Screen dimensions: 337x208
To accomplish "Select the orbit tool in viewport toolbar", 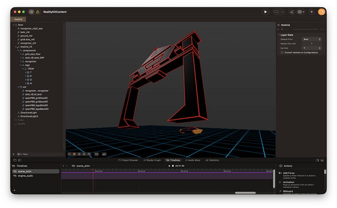I will click(69, 154).
